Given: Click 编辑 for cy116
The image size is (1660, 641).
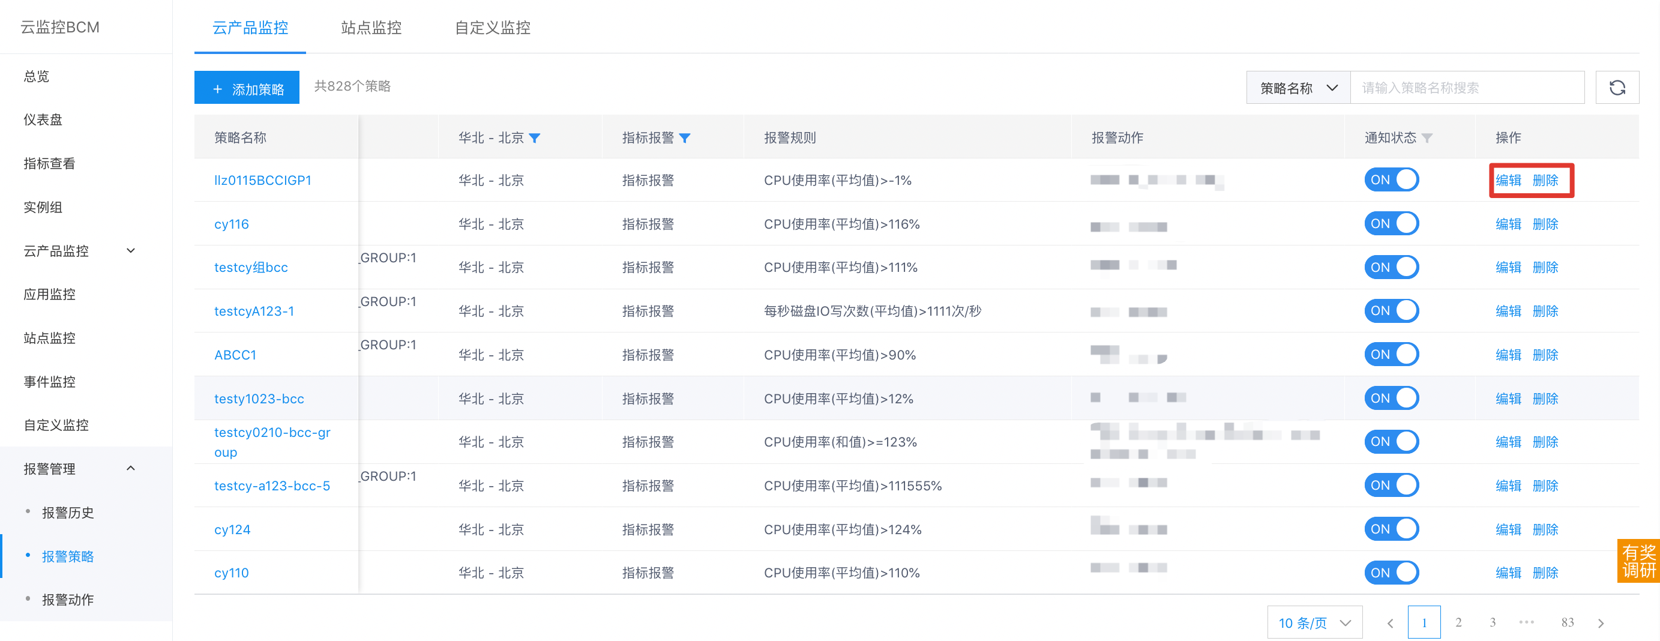Looking at the screenshot, I should click(x=1508, y=224).
